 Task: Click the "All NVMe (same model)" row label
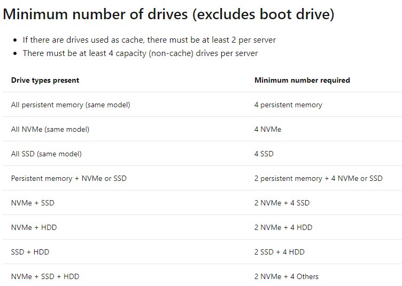(50, 130)
